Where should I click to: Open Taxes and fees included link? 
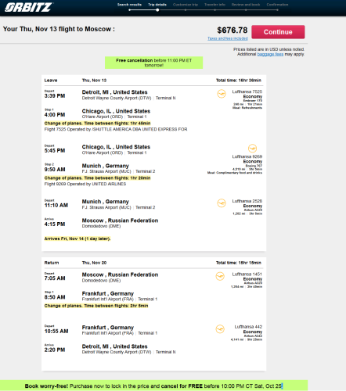pyautogui.click(x=228, y=38)
